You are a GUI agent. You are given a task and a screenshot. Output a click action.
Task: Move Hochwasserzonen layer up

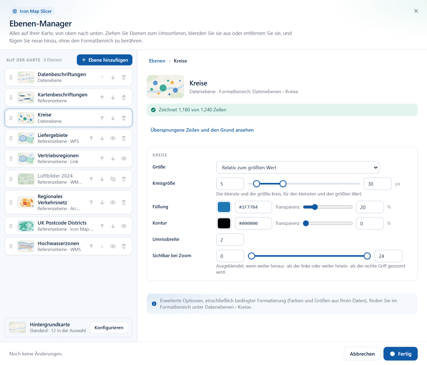(91, 246)
